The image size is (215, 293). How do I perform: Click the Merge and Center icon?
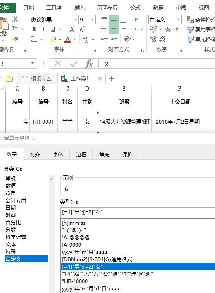pyautogui.click(x=134, y=29)
